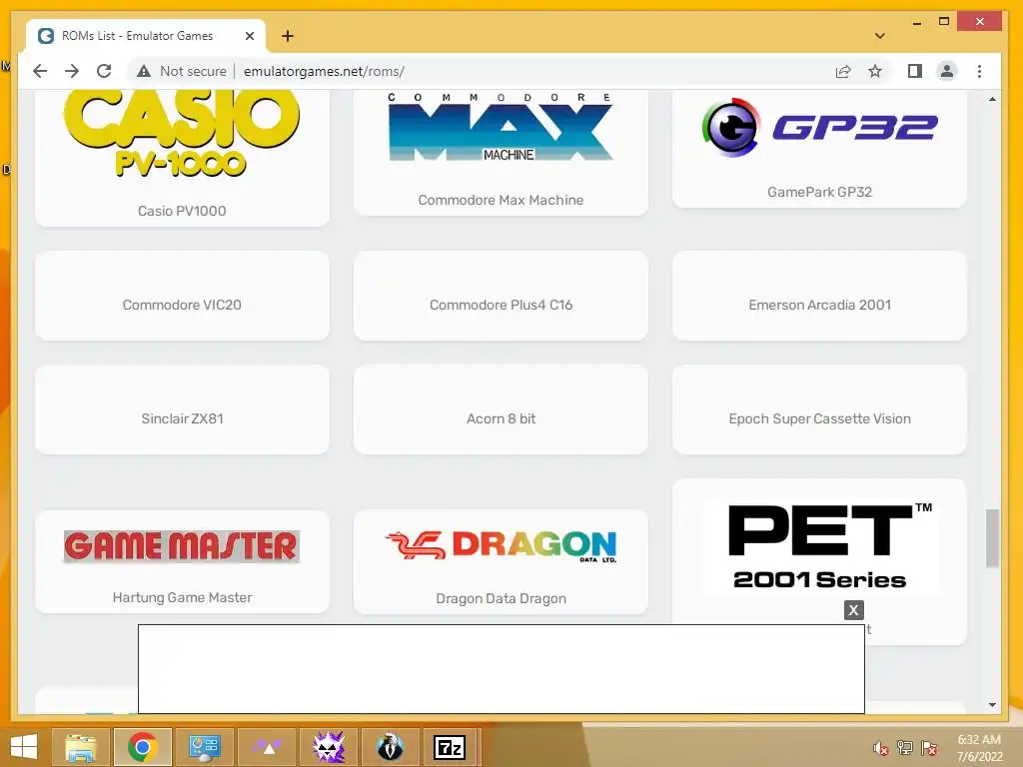Open the Emerson Arcadia 2001 card
The height and width of the screenshot is (767, 1023).
point(819,296)
